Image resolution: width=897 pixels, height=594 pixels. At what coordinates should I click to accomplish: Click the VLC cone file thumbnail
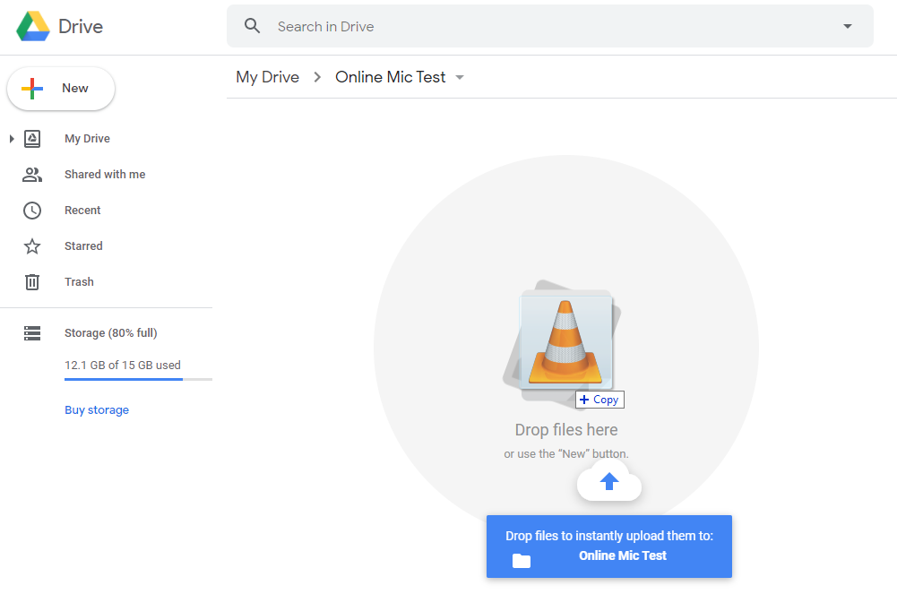pyautogui.click(x=565, y=341)
